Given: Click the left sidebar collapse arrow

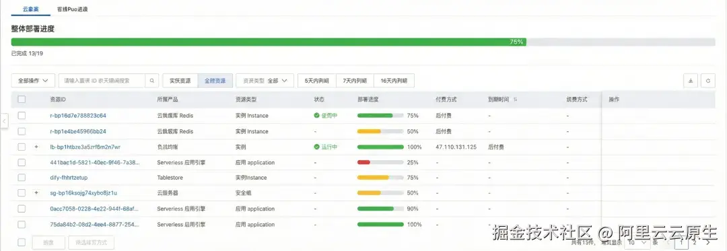Looking at the screenshot, I should click(4, 121).
